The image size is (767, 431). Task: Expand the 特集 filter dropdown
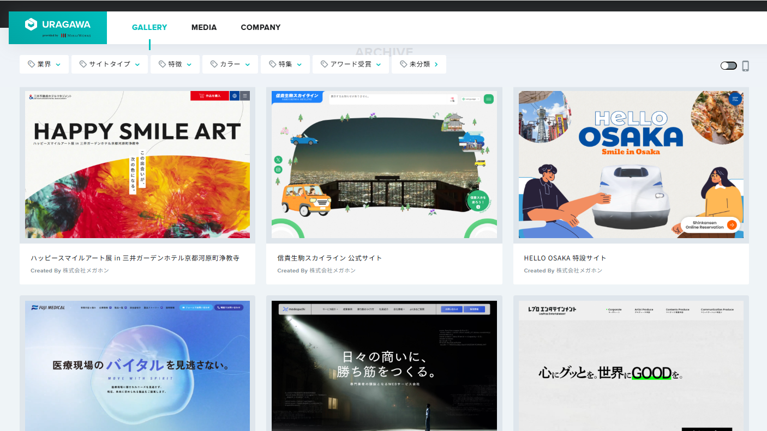(285, 64)
